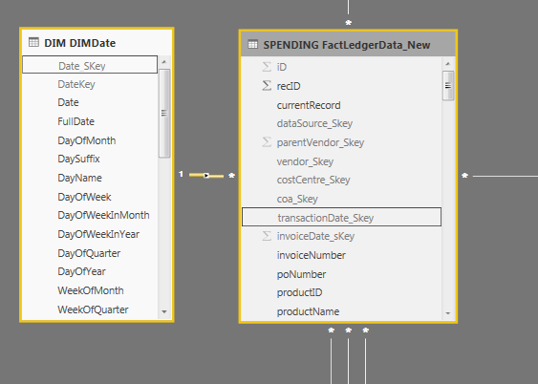
Task: Click FactLedgerData_New scrollbar down arrow
Action: point(448,313)
